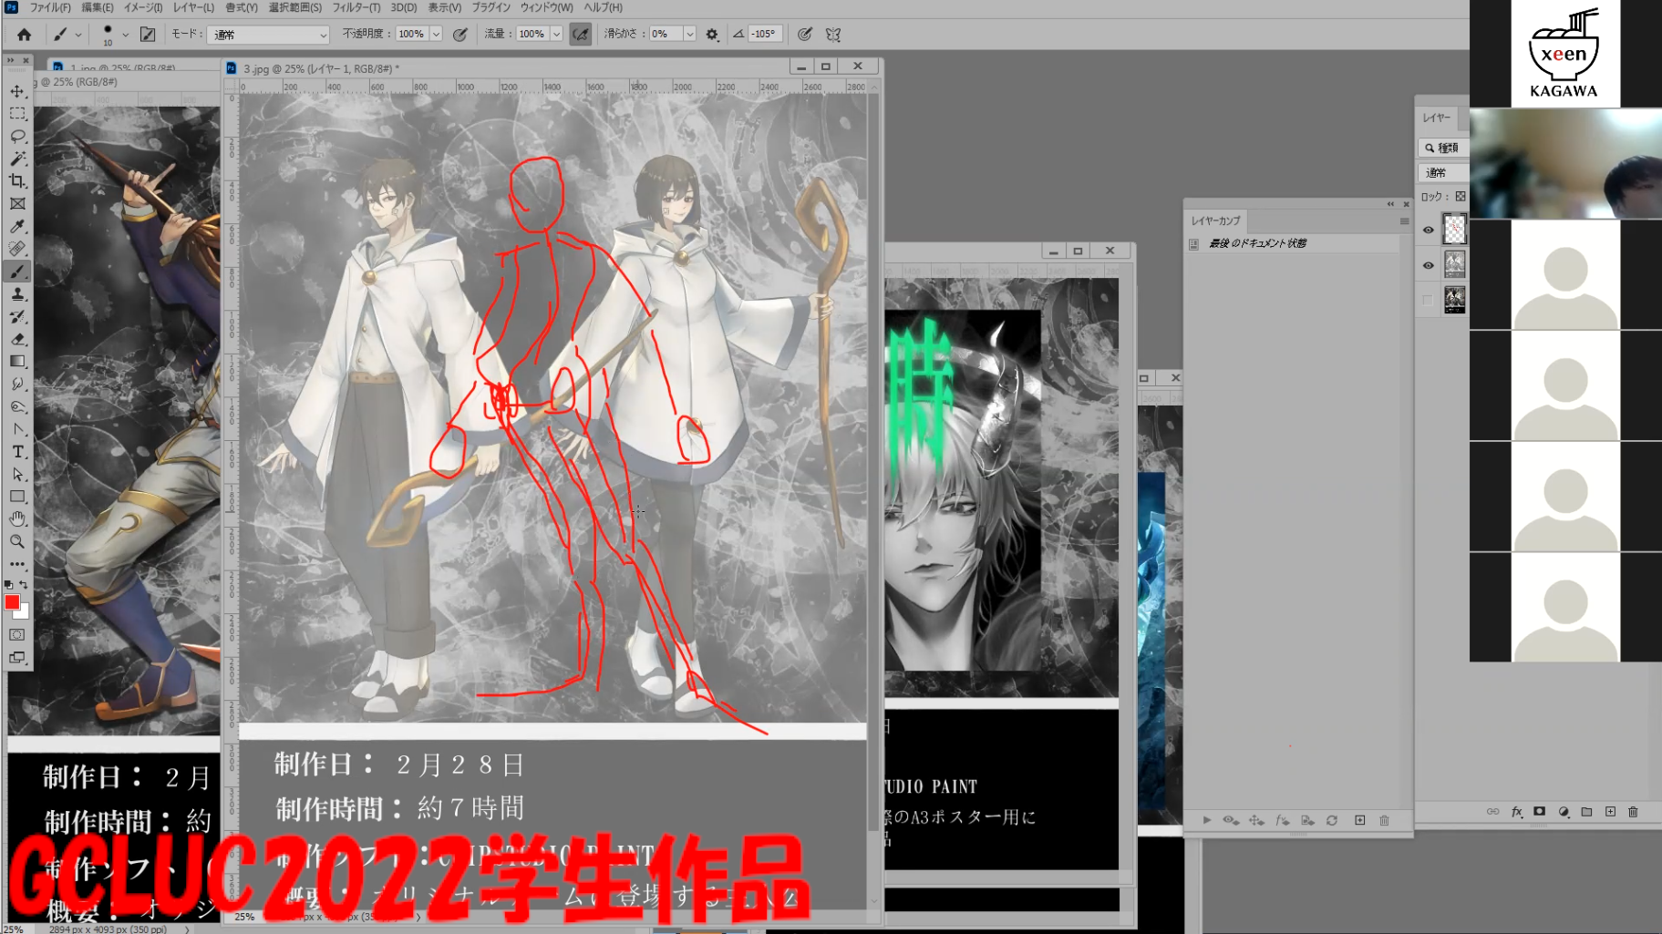Image resolution: width=1662 pixels, height=934 pixels.
Task: Toggle lock transparent pixels
Action: (x=1461, y=197)
